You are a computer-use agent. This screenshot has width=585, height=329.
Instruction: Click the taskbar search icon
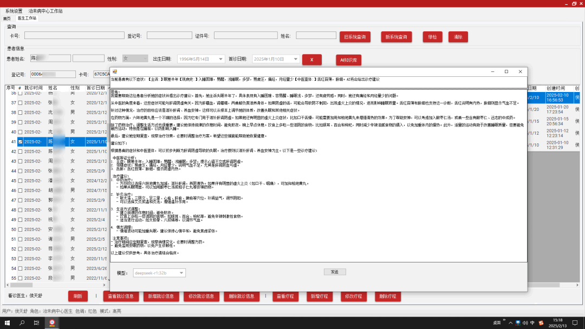coord(22,323)
